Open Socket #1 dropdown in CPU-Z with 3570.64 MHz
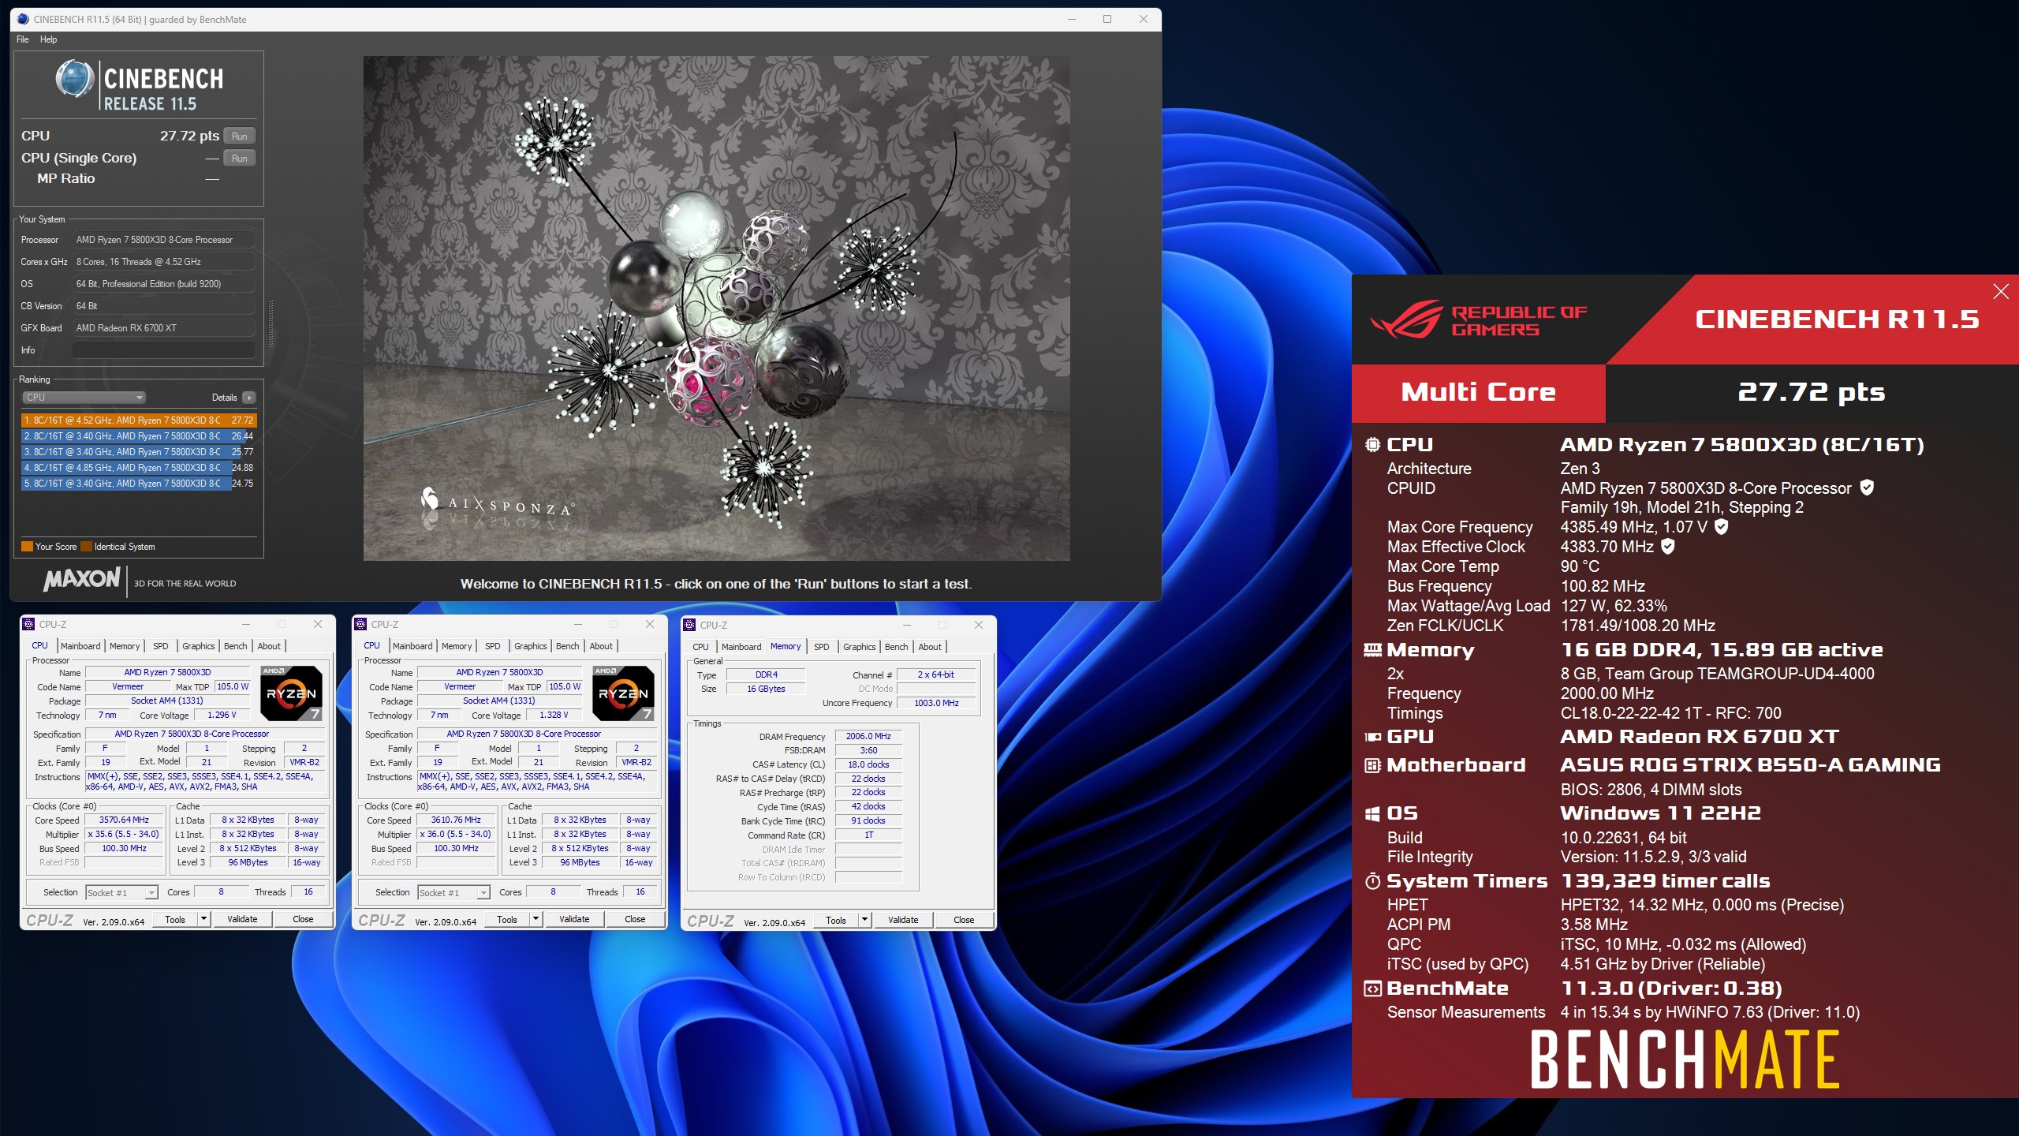Image resolution: width=2019 pixels, height=1136 pixels. [x=121, y=893]
